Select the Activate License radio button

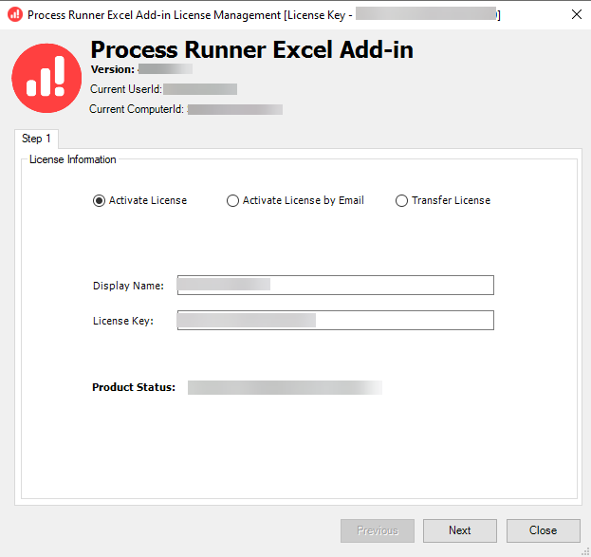pyautogui.click(x=99, y=200)
